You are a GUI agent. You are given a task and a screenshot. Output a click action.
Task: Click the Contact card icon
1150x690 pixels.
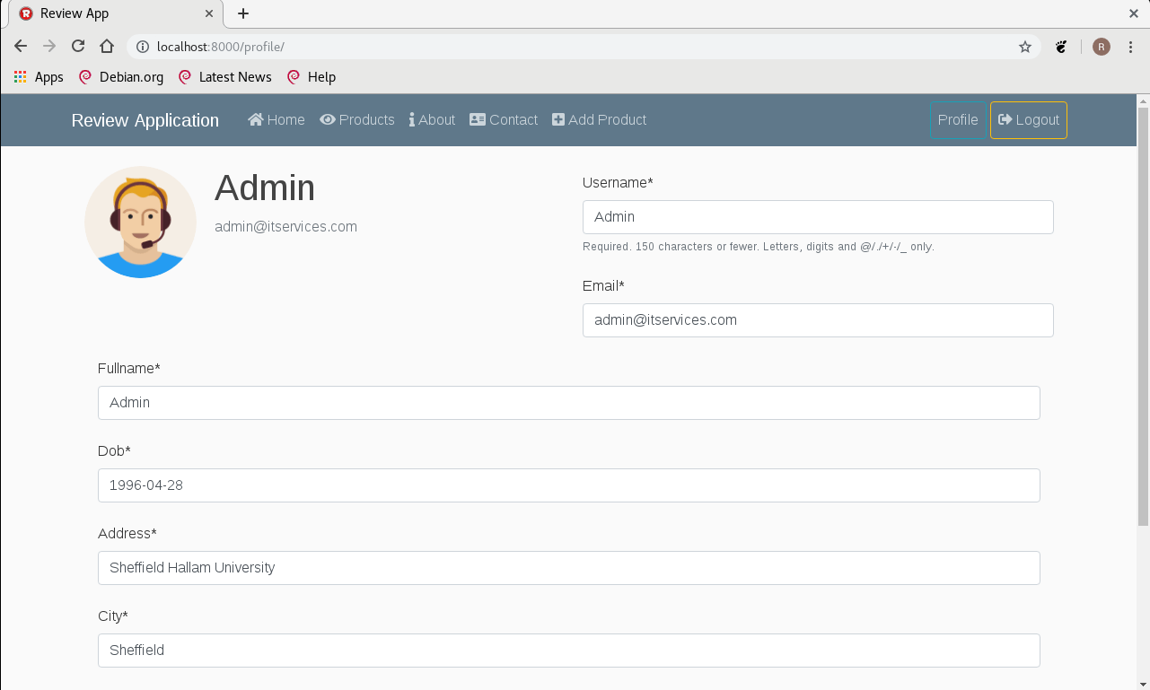click(478, 120)
